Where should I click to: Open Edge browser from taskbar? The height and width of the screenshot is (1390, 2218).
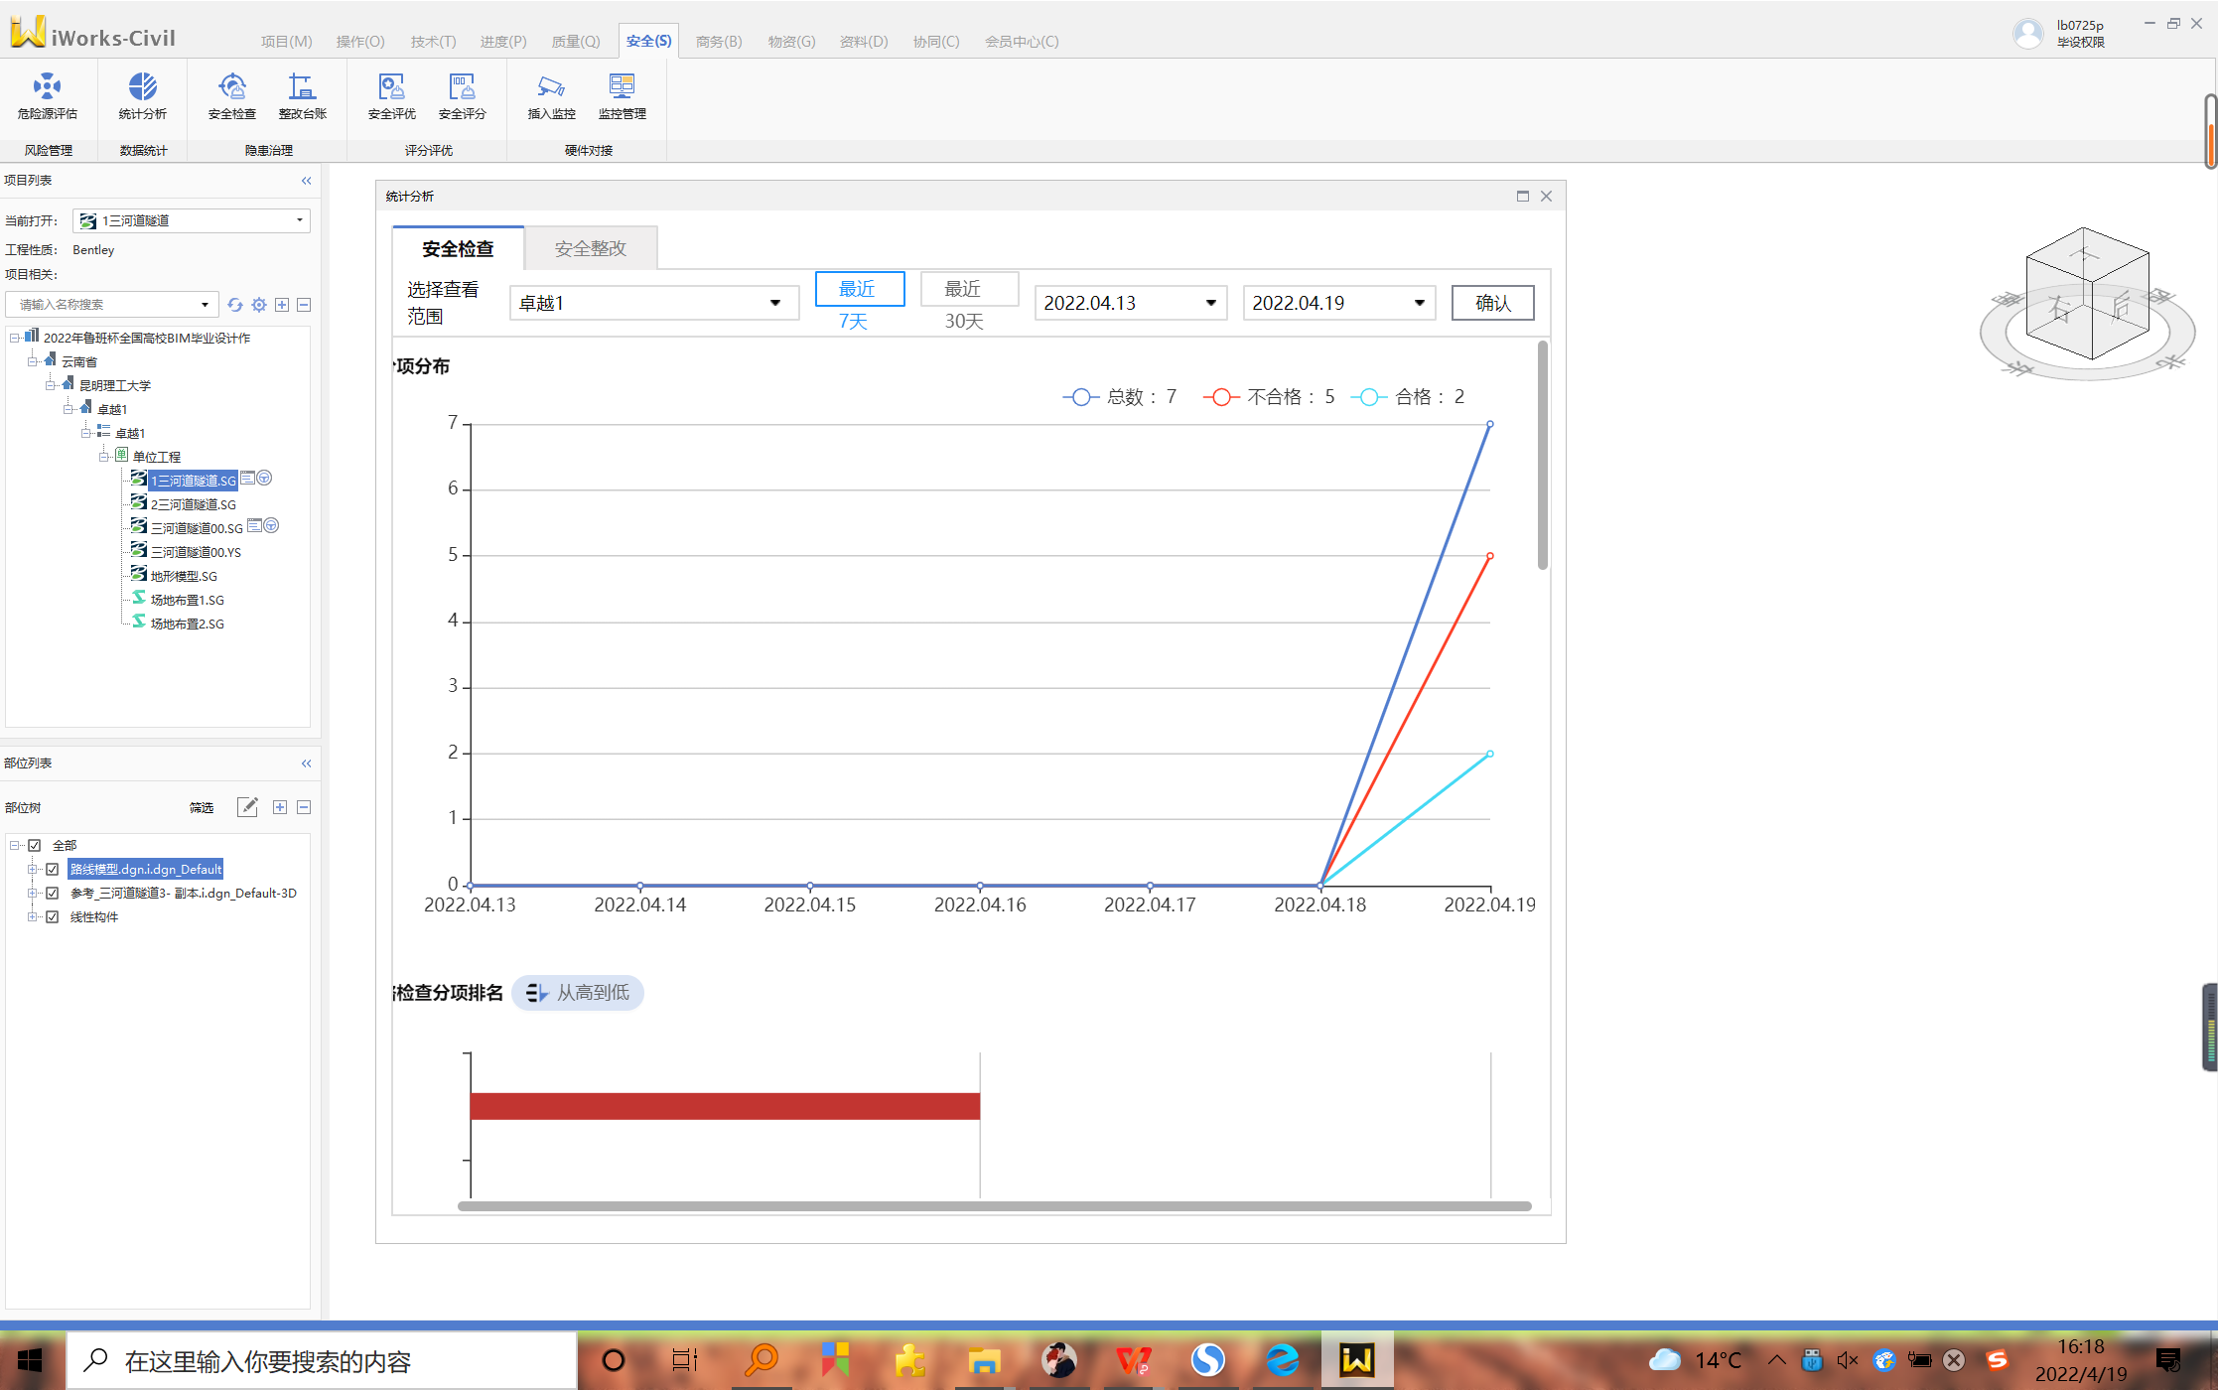[1282, 1359]
